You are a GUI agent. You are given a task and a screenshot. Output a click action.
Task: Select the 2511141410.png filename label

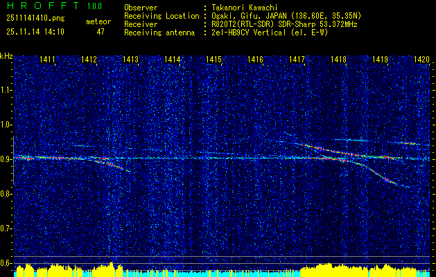point(30,19)
